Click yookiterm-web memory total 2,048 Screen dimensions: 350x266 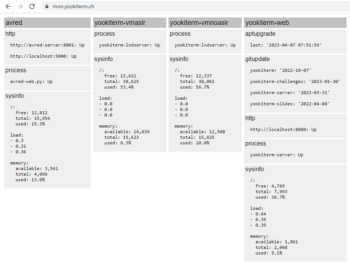coord(272,247)
